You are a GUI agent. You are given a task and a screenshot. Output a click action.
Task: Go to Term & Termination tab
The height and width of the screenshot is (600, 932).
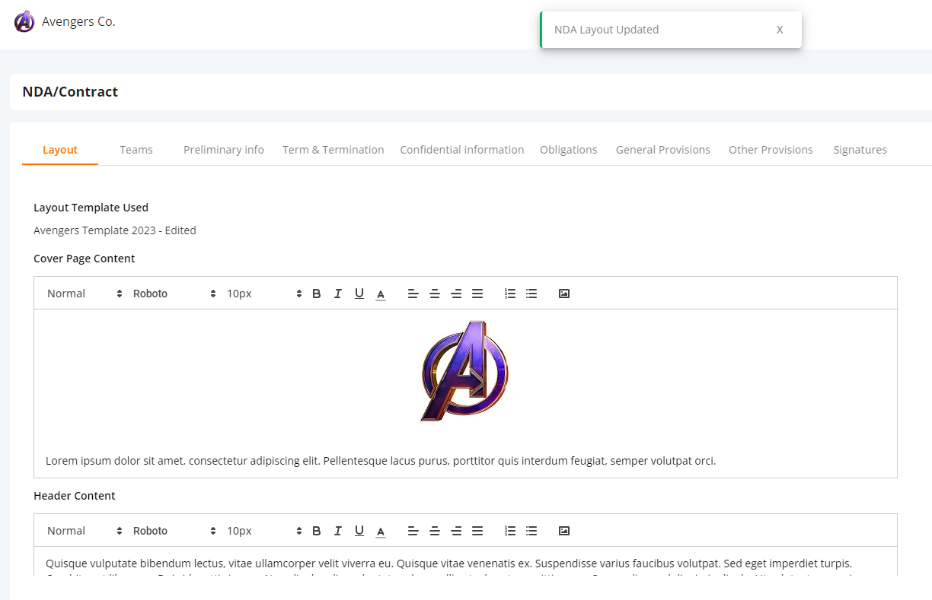click(x=334, y=150)
